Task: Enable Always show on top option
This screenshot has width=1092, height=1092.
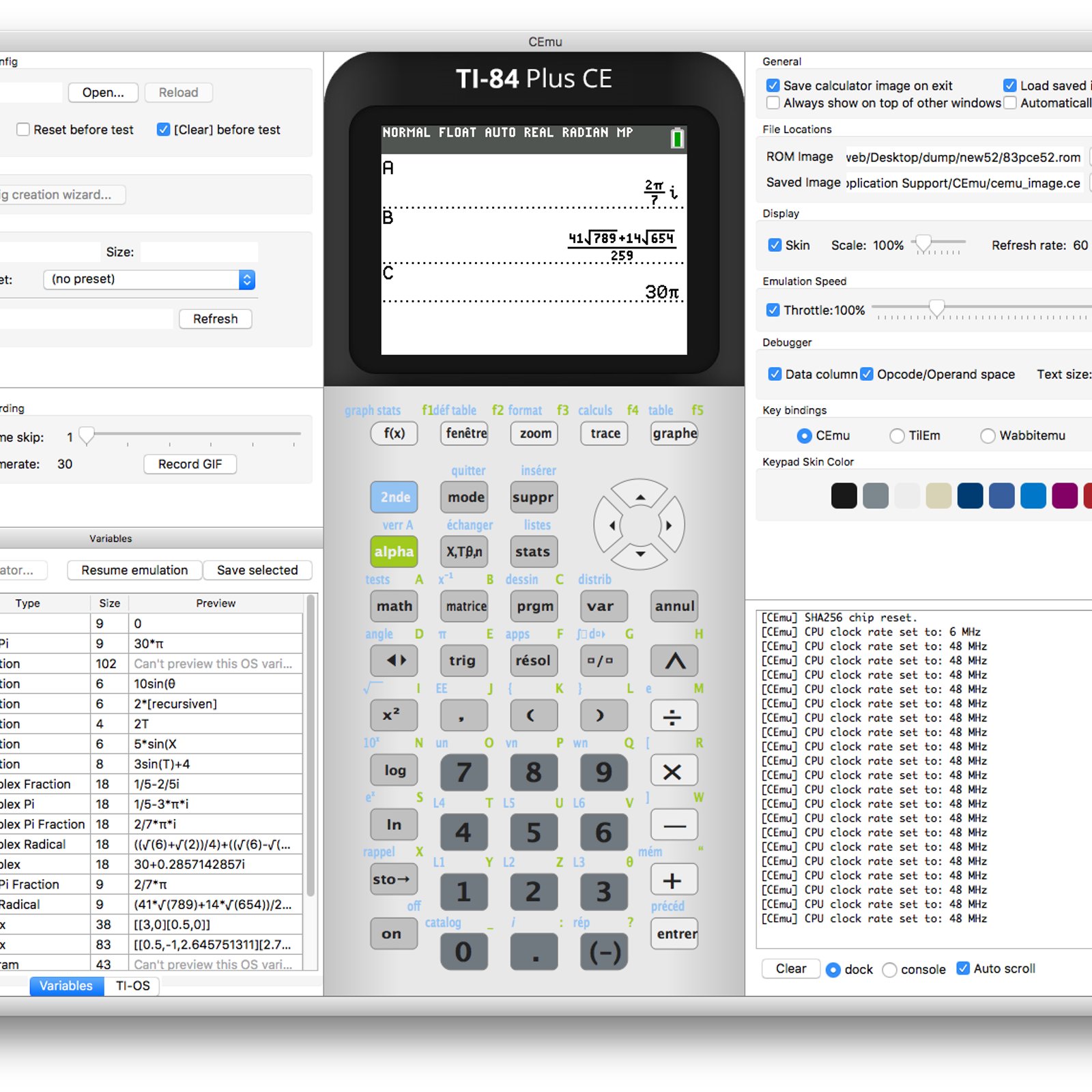Action: pos(773,103)
